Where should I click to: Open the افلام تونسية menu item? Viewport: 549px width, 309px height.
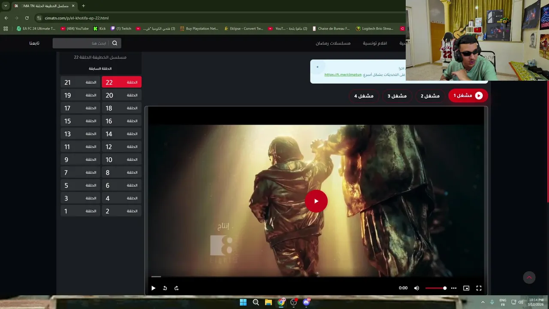point(375,43)
